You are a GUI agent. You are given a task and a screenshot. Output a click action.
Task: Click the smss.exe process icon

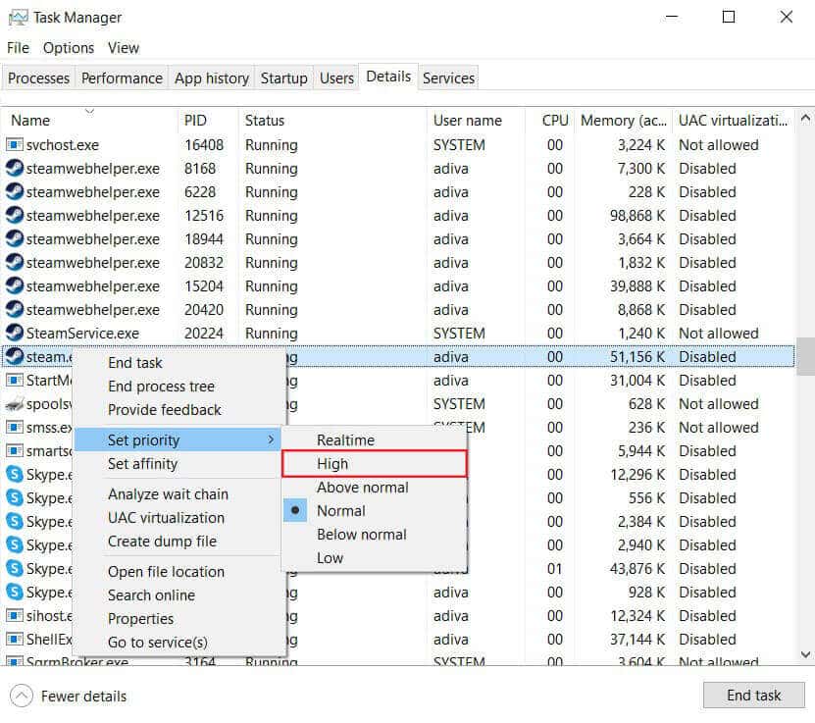[15, 428]
